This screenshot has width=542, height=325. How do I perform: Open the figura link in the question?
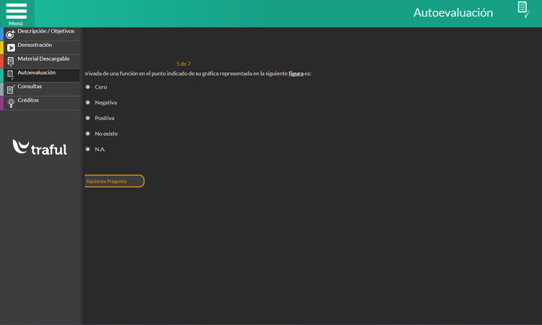(x=296, y=74)
